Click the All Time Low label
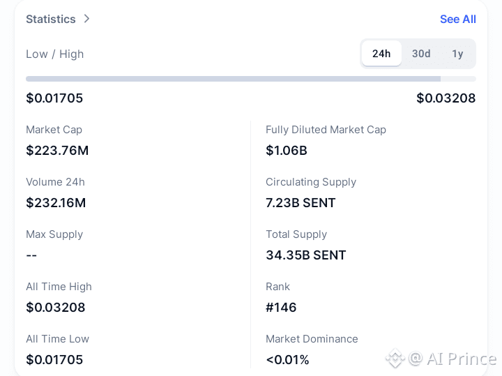This screenshot has width=502, height=376. coord(58,339)
